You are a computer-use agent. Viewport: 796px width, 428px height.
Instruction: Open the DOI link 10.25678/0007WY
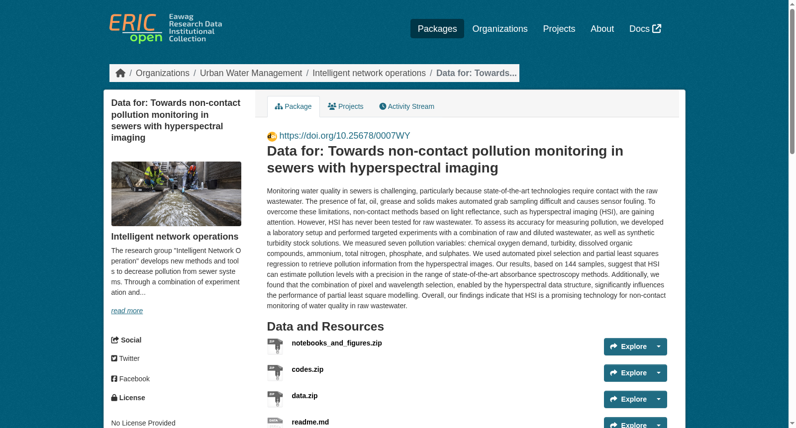[345, 136]
